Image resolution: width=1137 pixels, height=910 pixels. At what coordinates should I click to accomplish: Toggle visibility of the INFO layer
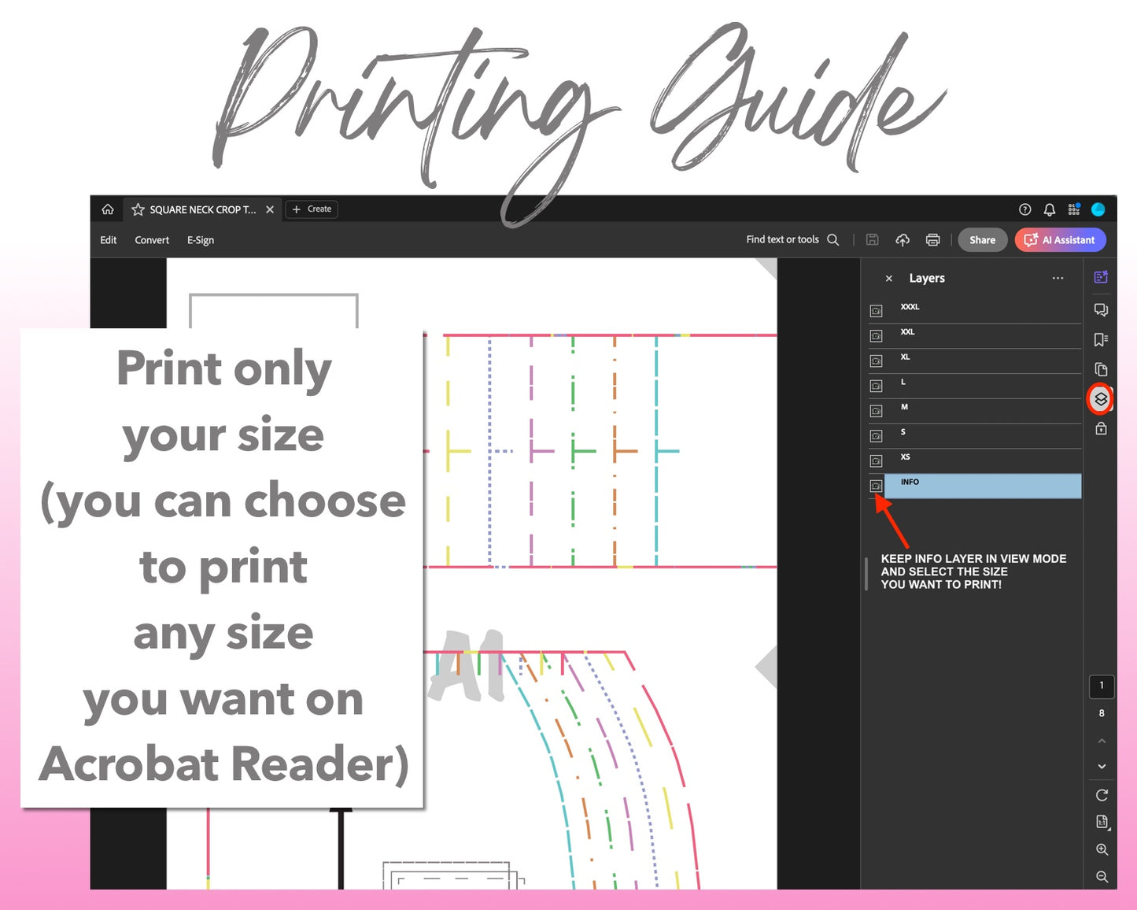(876, 486)
